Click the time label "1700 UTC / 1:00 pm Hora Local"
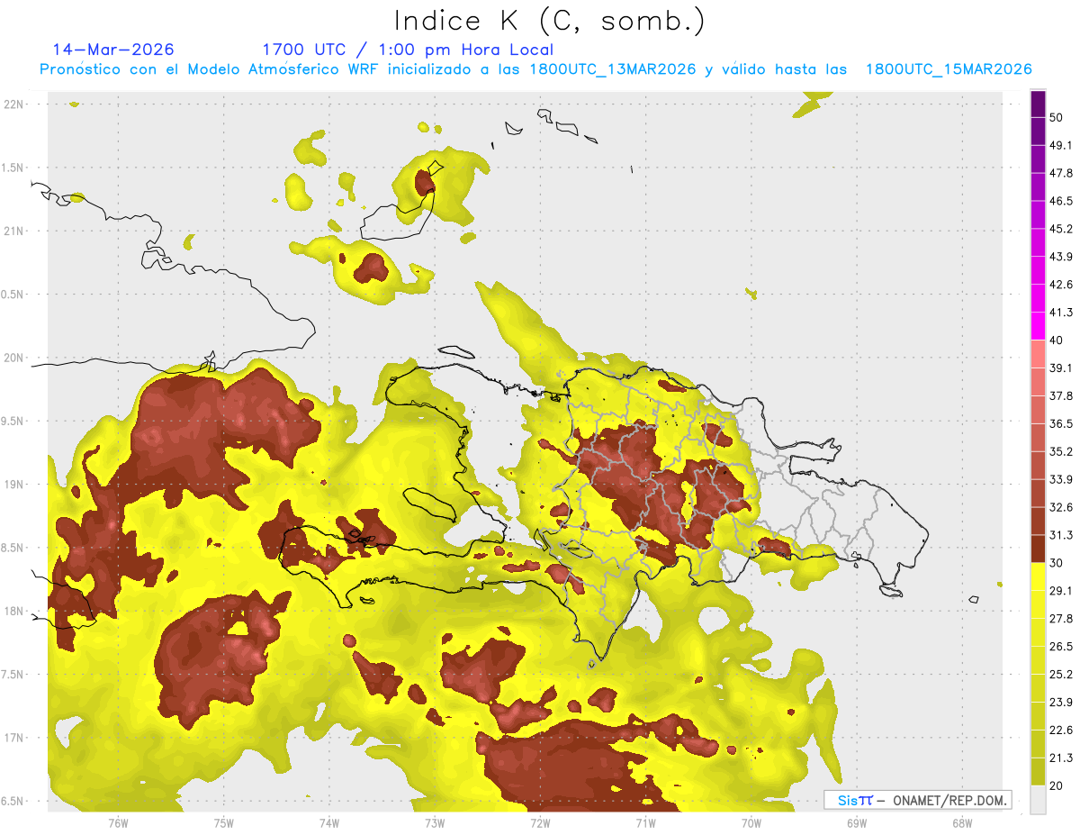1080x835 pixels. [408, 50]
